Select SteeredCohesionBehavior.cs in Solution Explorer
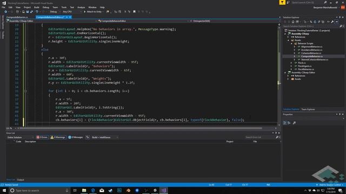The image size is (346, 194). pos(315,60)
